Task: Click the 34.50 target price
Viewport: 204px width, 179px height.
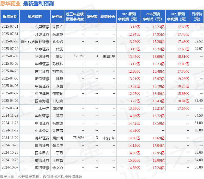Action: click(199, 116)
